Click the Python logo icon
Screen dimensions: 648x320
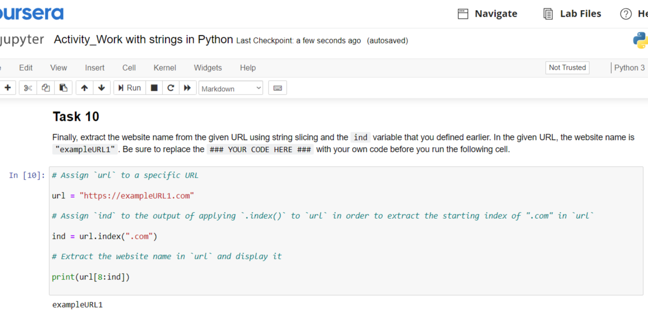(640, 40)
